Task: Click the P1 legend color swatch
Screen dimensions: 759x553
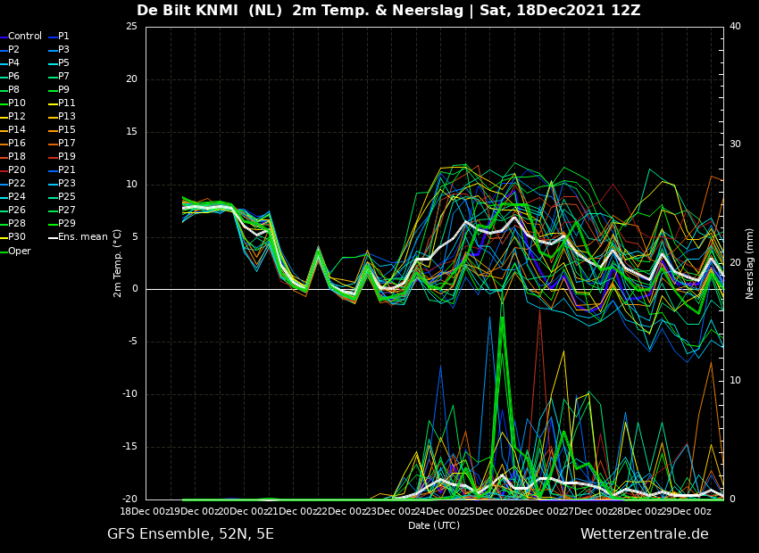Action: click(x=53, y=37)
